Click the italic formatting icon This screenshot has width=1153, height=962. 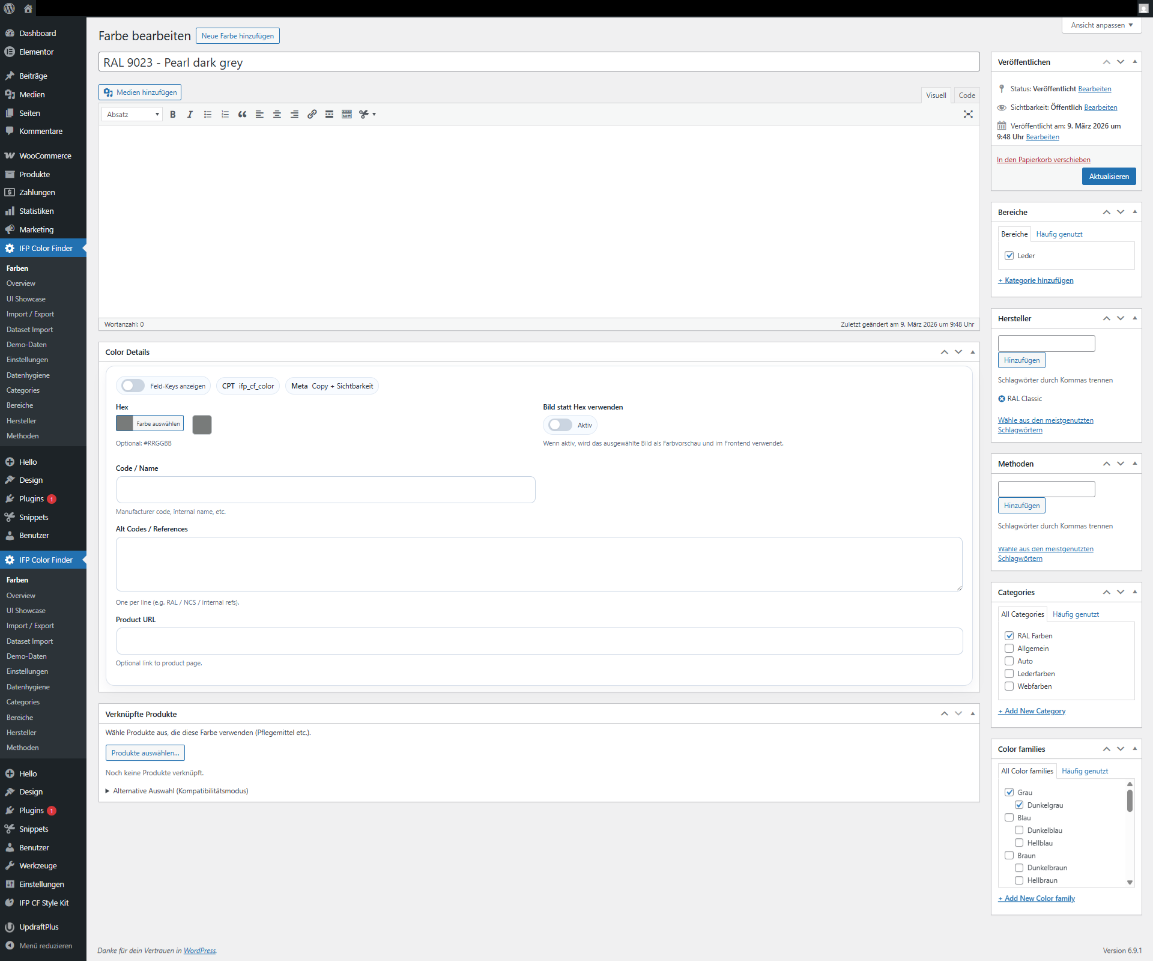(x=190, y=114)
